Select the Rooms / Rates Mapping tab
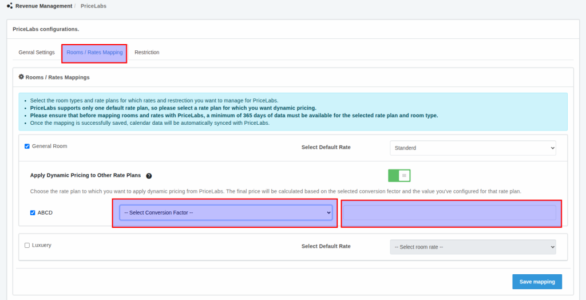 (x=94, y=53)
